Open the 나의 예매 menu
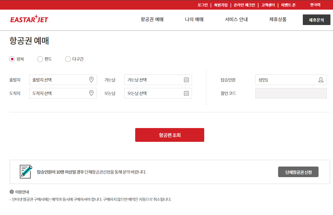This screenshot has height=215, width=333. 194,19
